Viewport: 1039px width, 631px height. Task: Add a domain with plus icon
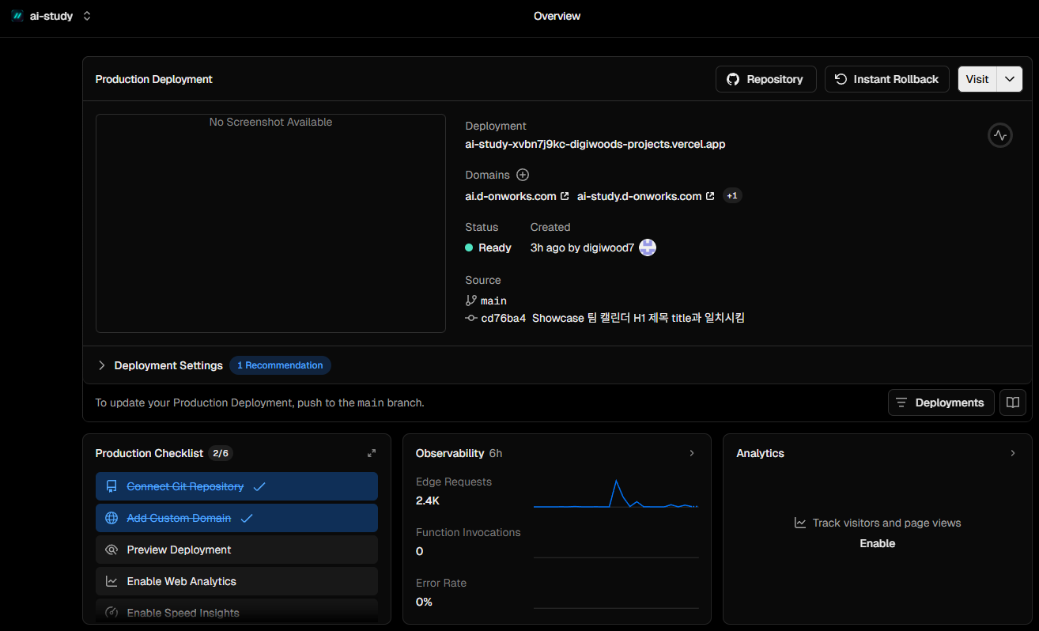pyautogui.click(x=523, y=175)
